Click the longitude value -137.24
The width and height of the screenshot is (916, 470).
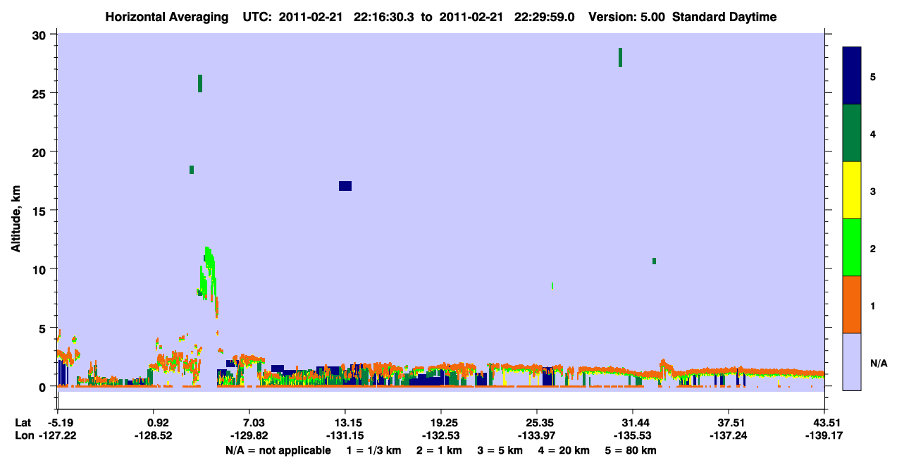click(729, 435)
